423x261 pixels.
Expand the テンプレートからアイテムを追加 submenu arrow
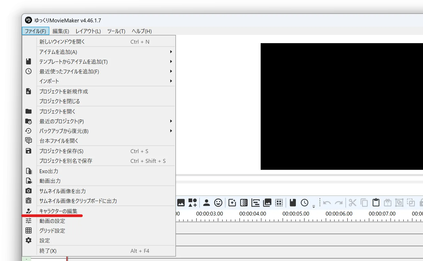pos(171,61)
